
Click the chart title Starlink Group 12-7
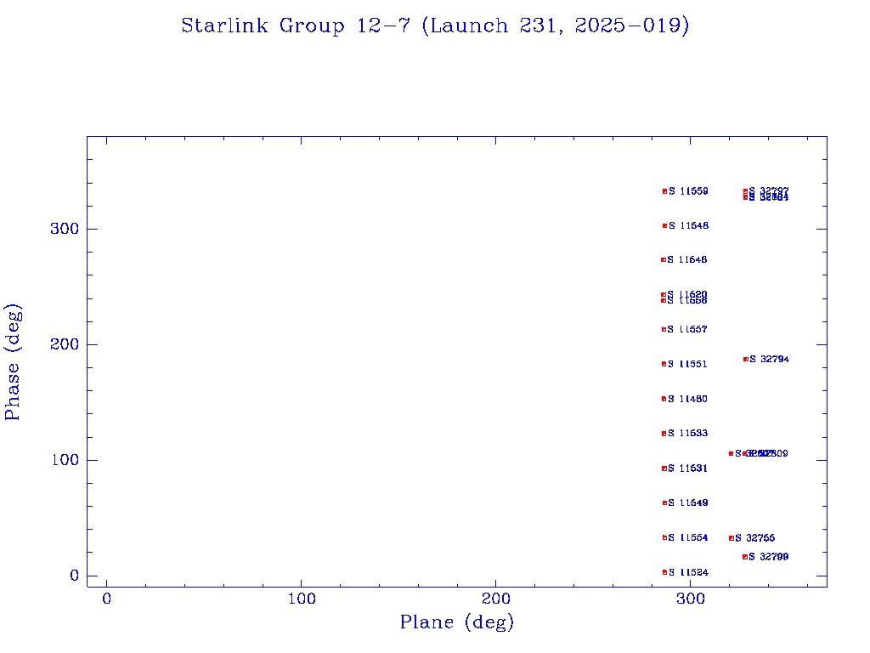coord(436,26)
